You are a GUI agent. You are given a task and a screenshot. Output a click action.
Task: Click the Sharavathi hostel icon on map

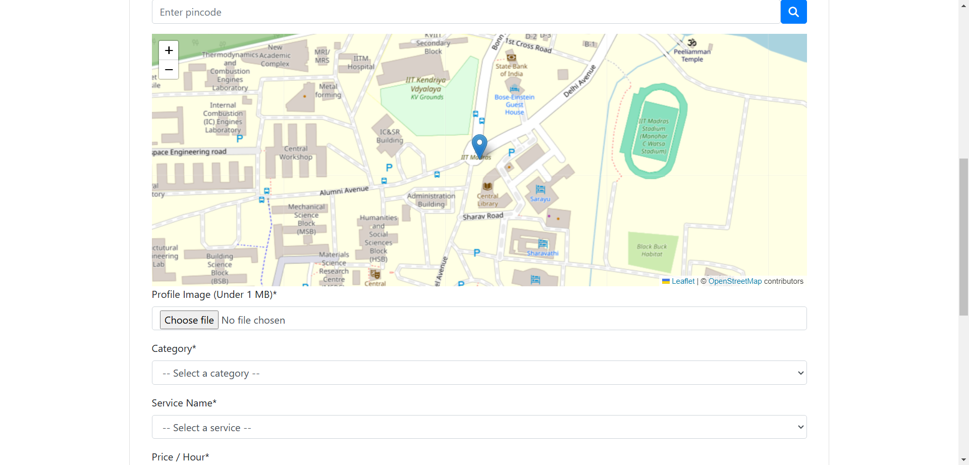(543, 243)
